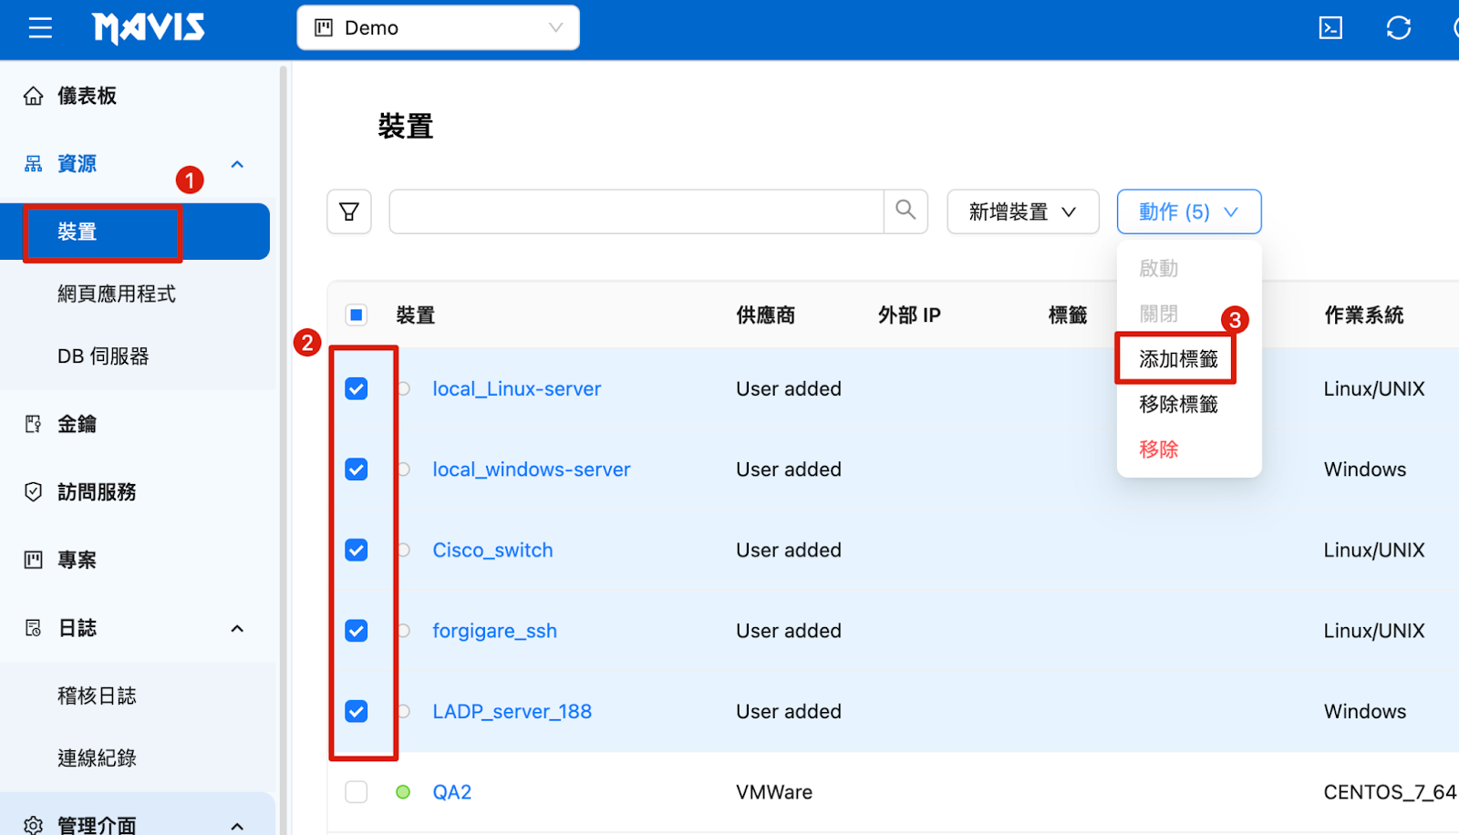Check the QA2 device checkbox
Viewport: 1459px width, 835px height.
coord(357,792)
